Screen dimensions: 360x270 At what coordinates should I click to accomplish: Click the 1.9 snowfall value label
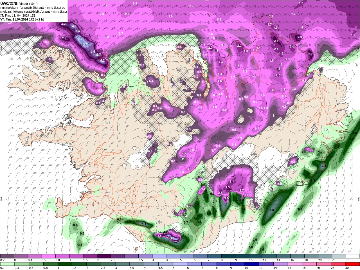click(x=275, y=28)
